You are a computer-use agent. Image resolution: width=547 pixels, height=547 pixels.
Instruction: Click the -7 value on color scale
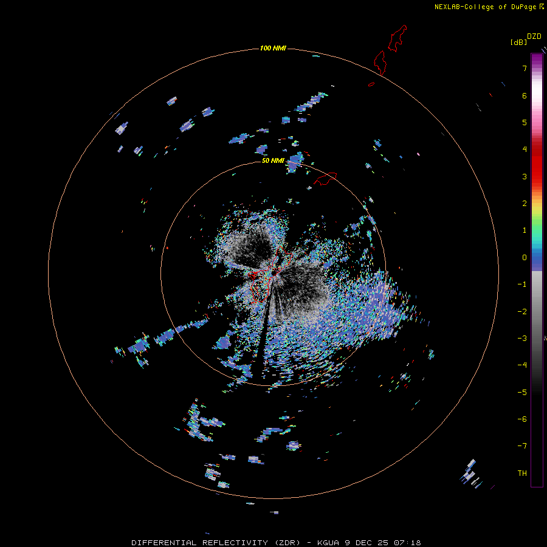pyautogui.click(x=522, y=446)
